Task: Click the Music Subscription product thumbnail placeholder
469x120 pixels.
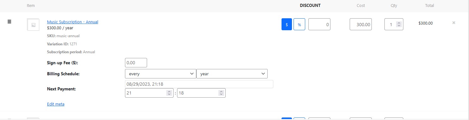Action: pyautogui.click(x=33, y=25)
